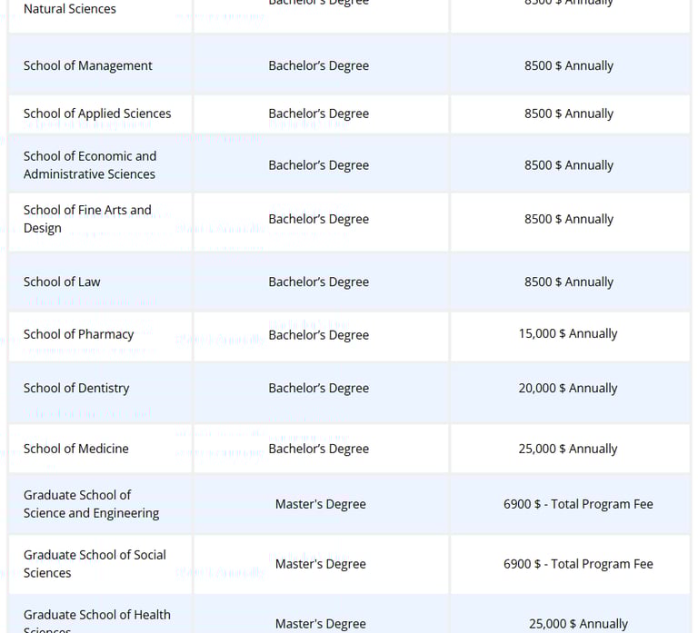Select Bachelor's Degree in School of Medicine row
Viewport: 698px width, 633px height.
tap(319, 449)
